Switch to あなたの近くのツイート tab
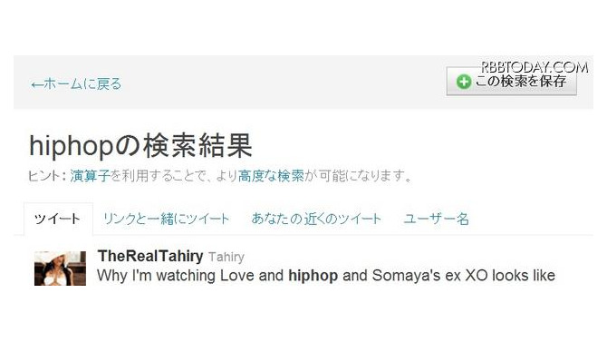607x342 pixels. (316, 220)
